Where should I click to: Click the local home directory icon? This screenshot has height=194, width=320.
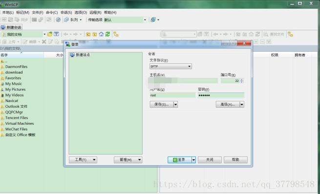point(101,34)
